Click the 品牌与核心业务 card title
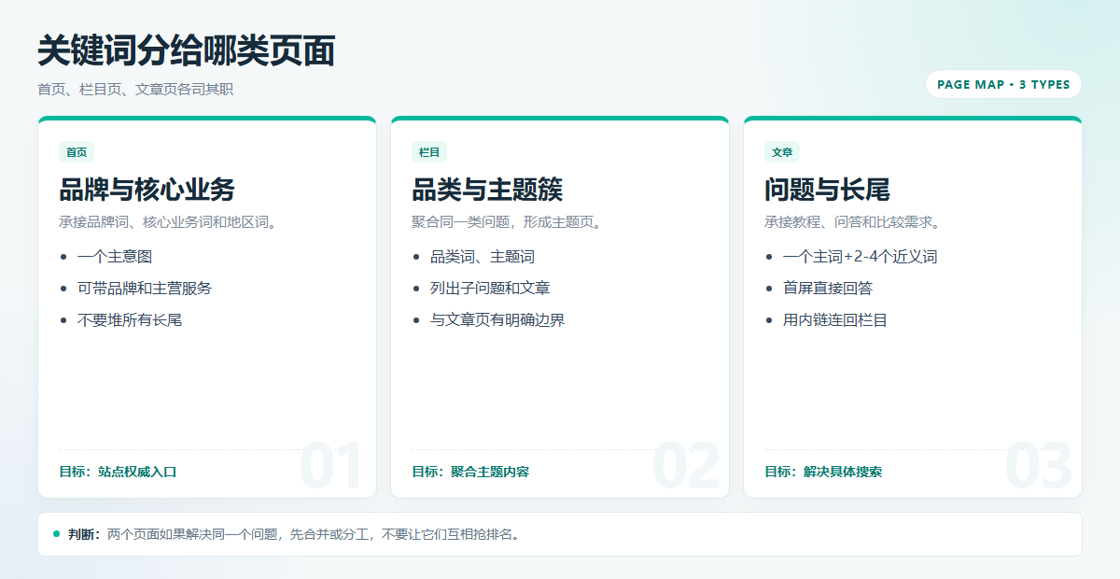Image resolution: width=1120 pixels, height=579 pixels. (x=147, y=190)
